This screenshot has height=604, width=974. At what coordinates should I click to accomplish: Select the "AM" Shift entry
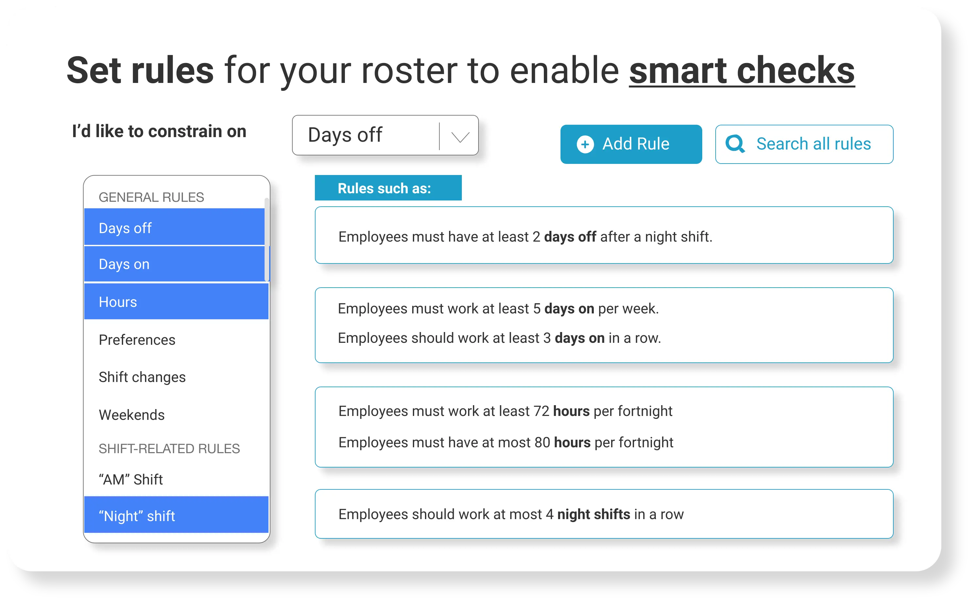[176, 479]
